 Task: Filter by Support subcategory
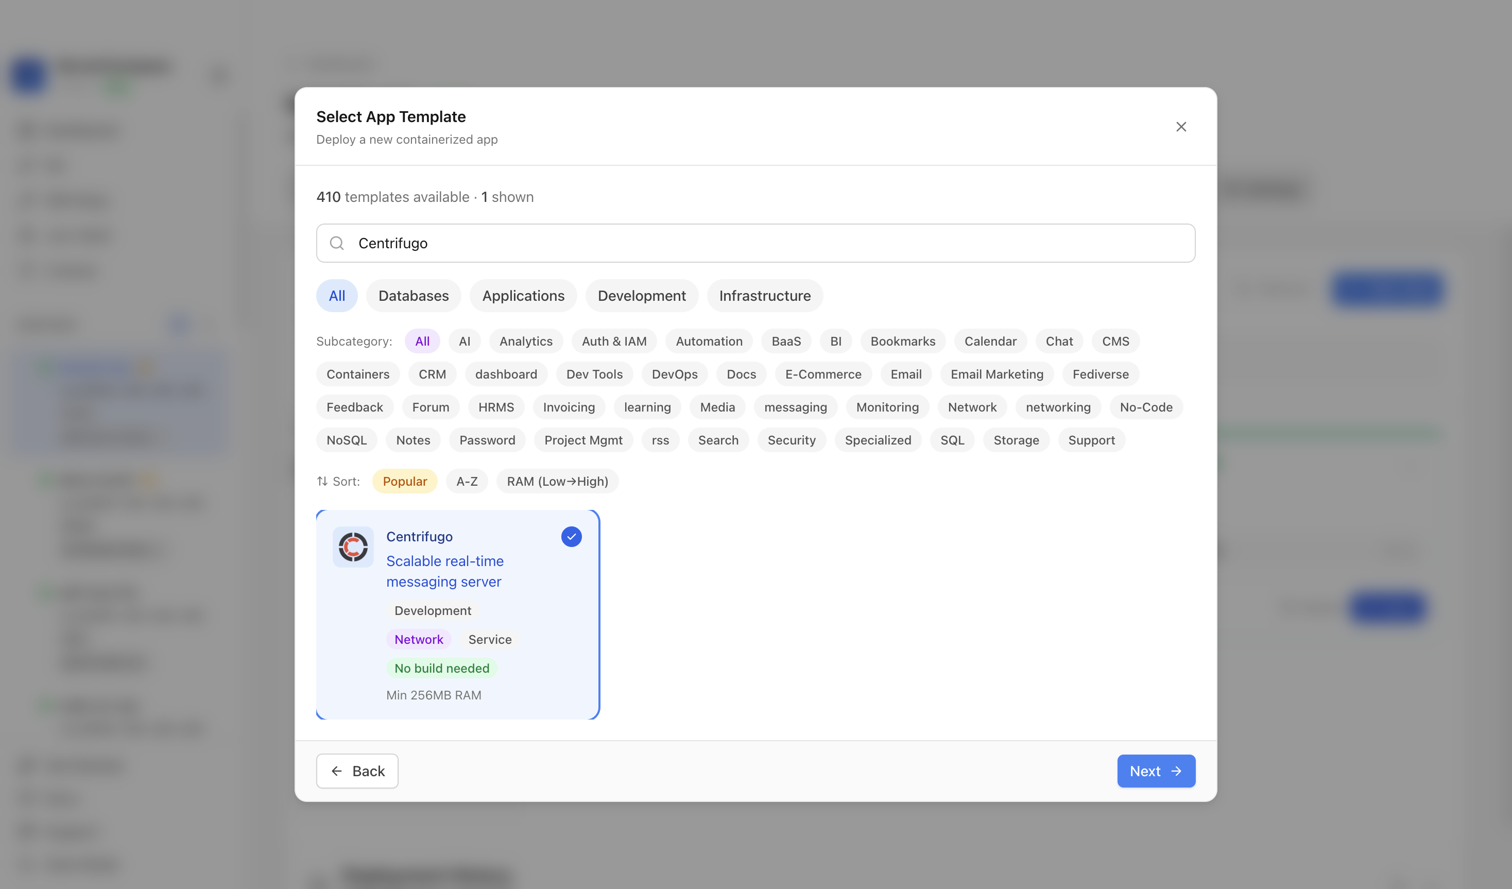(1091, 440)
